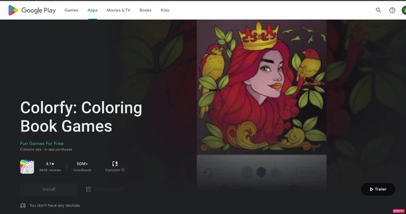Select the Apps tab
The height and width of the screenshot is (214, 406).
pyautogui.click(x=92, y=10)
